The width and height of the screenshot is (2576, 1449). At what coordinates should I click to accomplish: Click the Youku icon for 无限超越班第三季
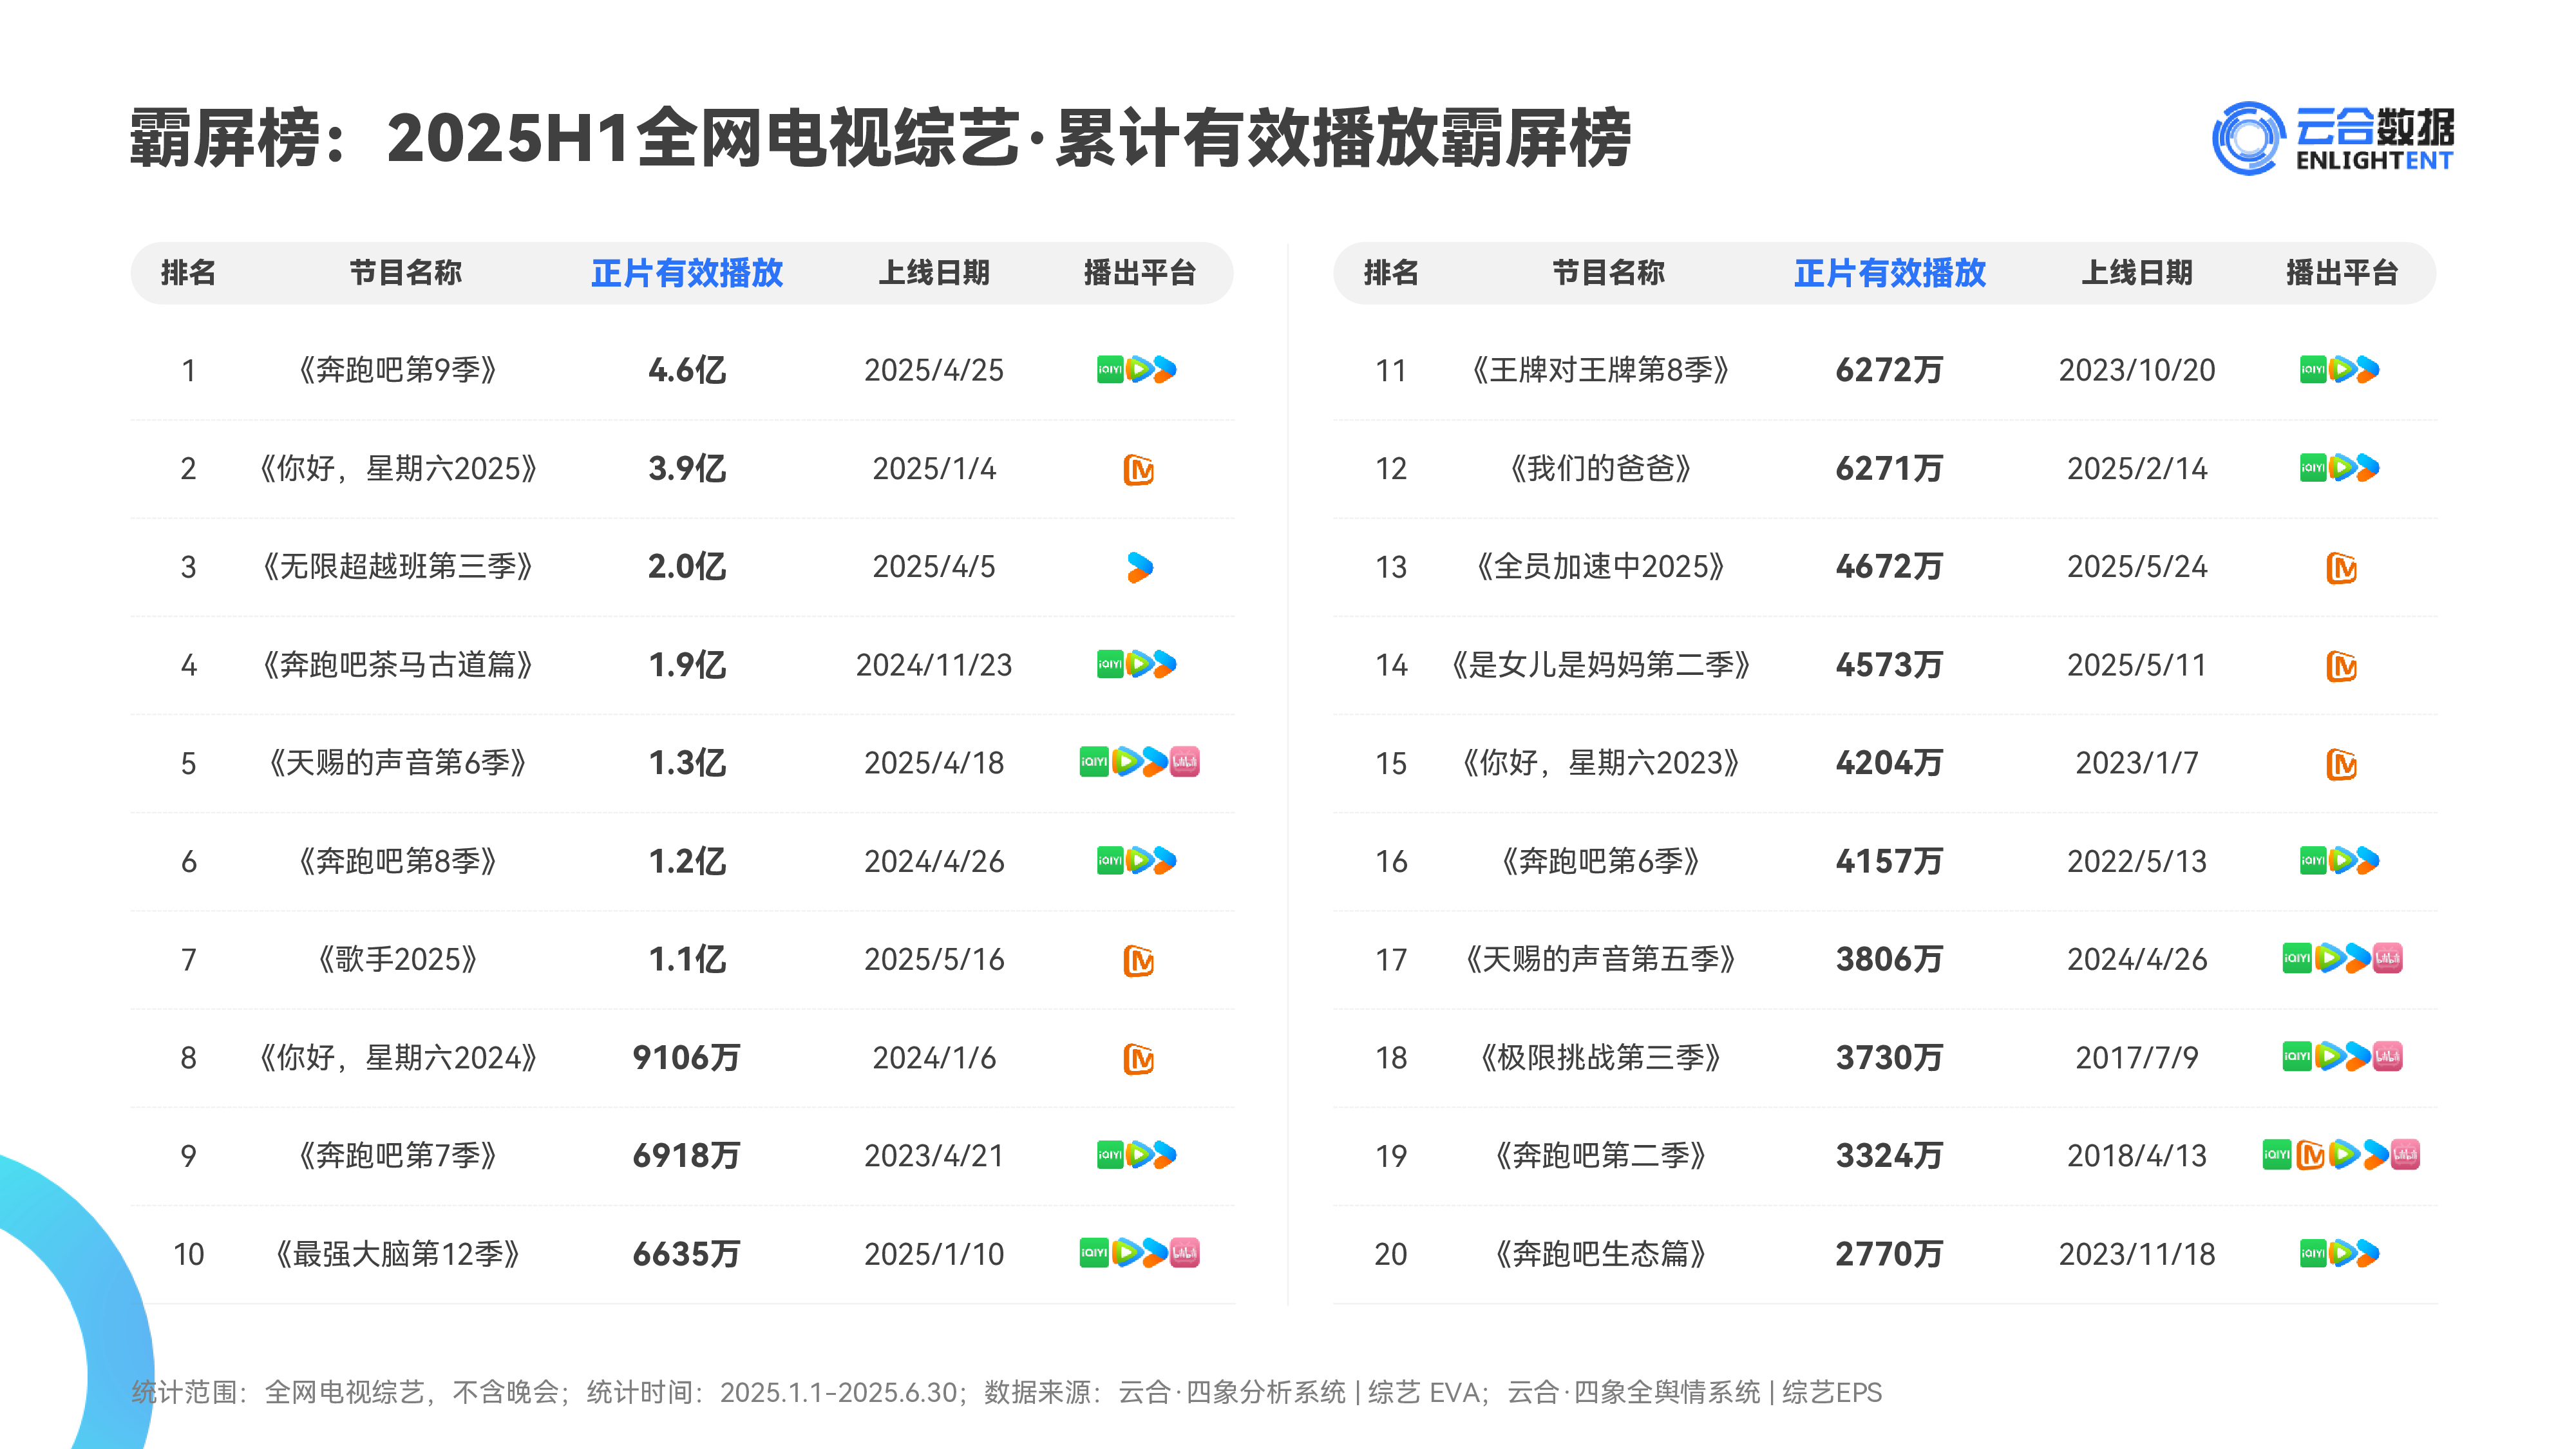[x=1139, y=567]
